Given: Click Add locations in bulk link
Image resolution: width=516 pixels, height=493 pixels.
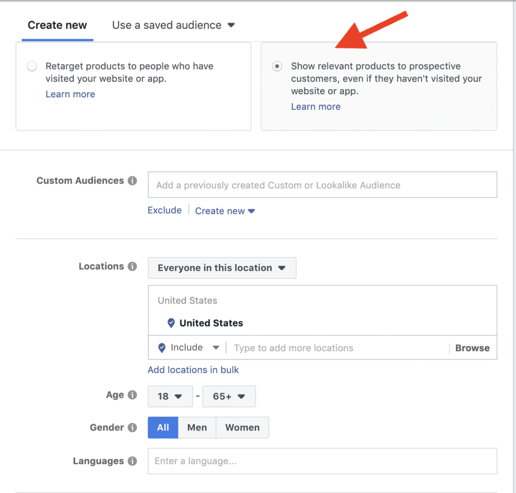Looking at the screenshot, I should pos(193,370).
